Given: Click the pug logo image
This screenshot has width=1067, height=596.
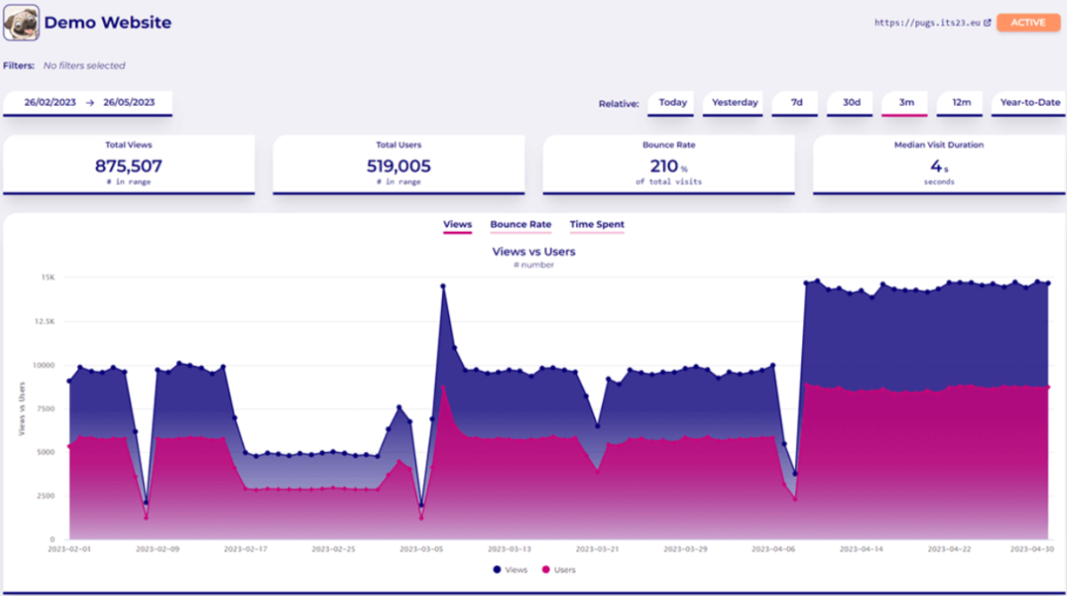Looking at the screenshot, I should 20,22.
